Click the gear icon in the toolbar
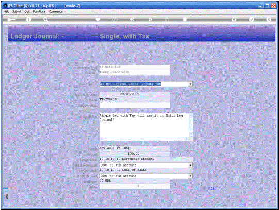This screenshot has height=210, width=279. [234, 19]
